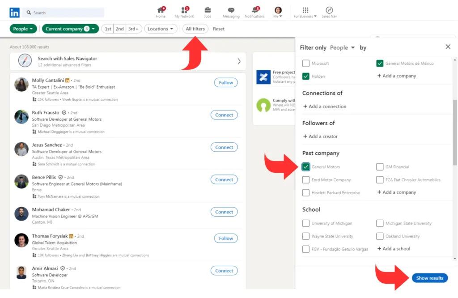Image resolution: width=458 pixels, height=298 pixels.
Task: Open the Notifications bell icon
Action: (x=255, y=10)
